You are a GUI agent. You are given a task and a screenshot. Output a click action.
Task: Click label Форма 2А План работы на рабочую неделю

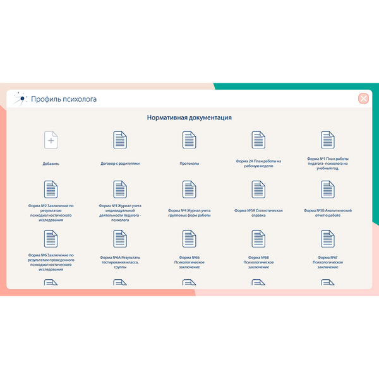tap(258, 164)
